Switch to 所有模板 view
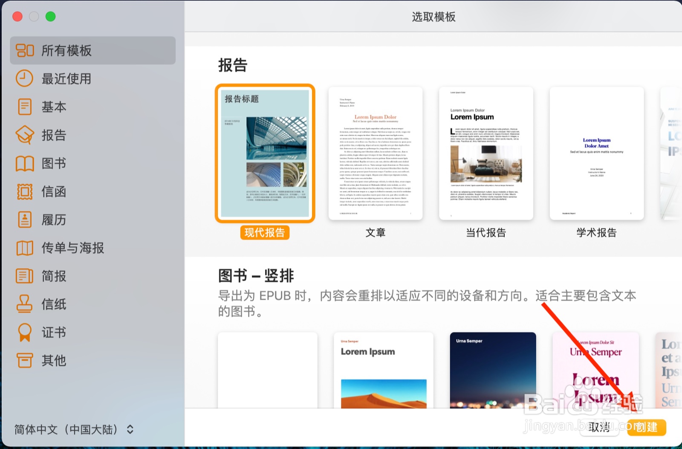682x449 pixels. click(x=24, y=50)
